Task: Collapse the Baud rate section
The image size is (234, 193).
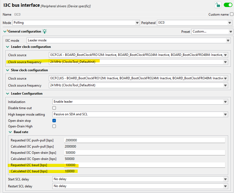Action: click(11, 132)
